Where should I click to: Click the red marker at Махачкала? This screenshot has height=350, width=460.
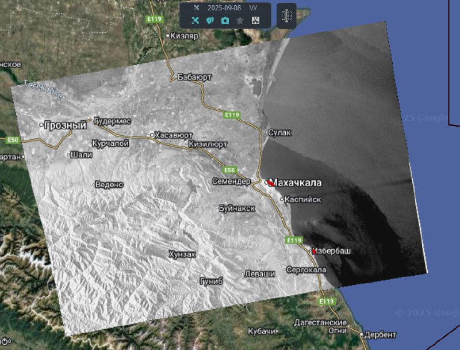[x=270, y=182]
